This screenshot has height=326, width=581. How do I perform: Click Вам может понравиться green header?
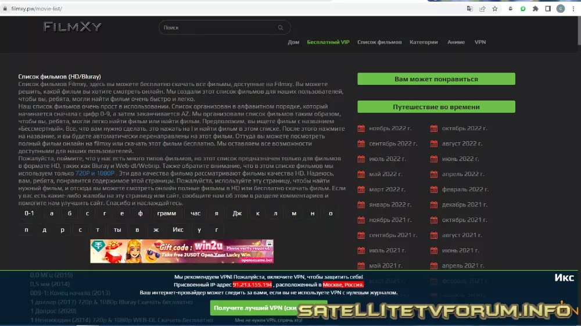point(436,79)
